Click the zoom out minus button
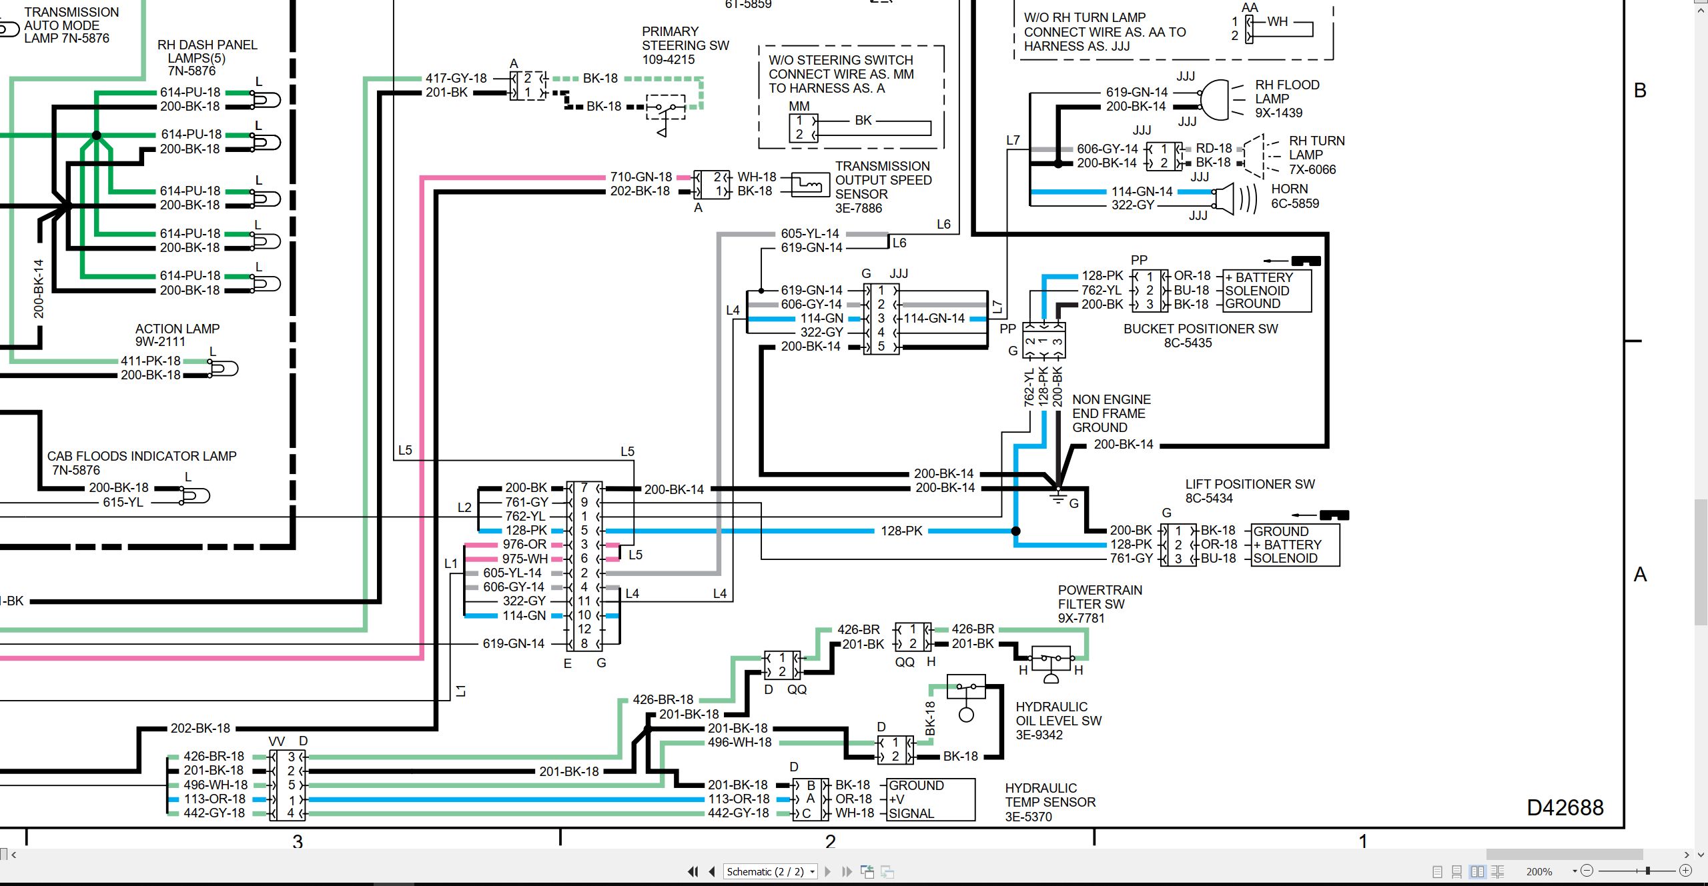The height and width of the screenshot is (886, 1708). click(1587, 871)
